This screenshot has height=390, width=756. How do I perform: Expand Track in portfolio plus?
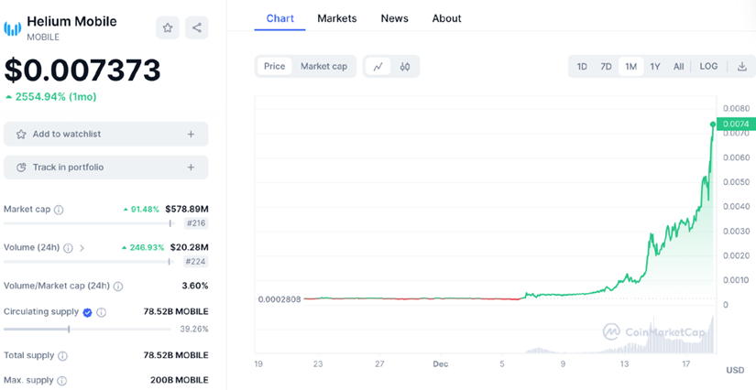tap(191, 168)
